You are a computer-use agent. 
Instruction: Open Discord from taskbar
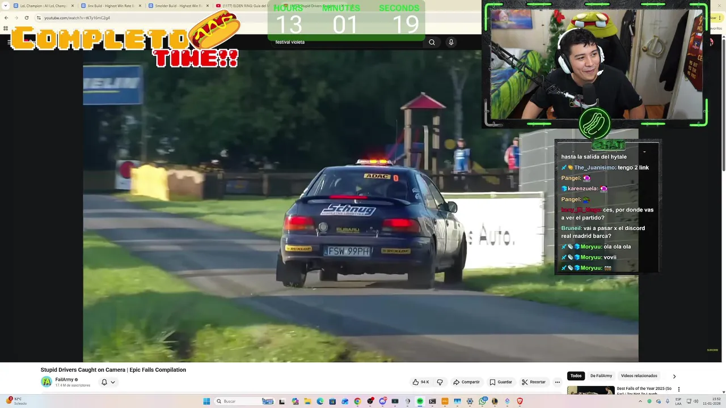pyautogui.click(x=382, y=401)
